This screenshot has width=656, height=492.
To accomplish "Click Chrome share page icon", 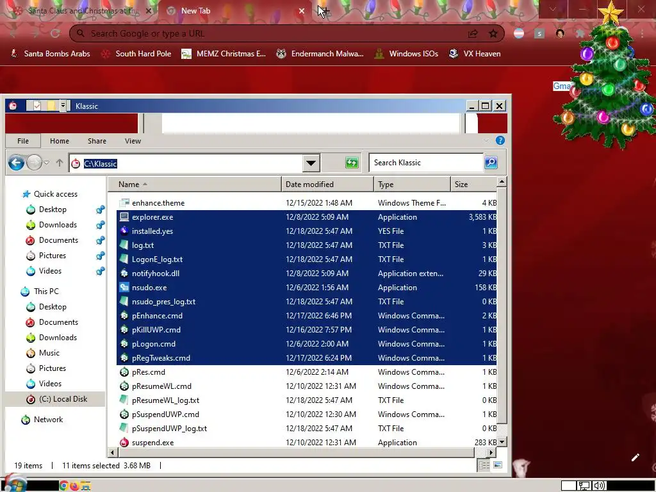I will click(x=473, y=33).
